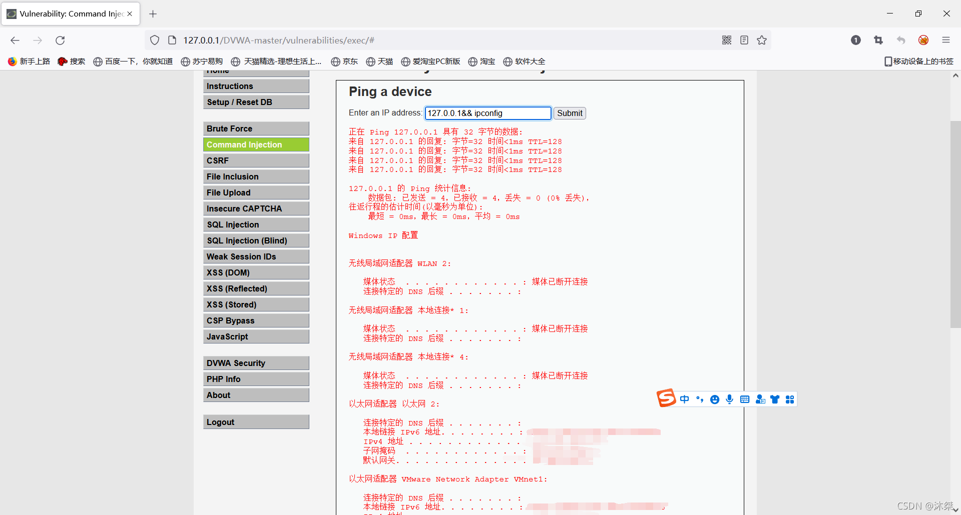Open CSP Bypass page
The width and height of the screenshot is (961, 515).
[256, 320]
